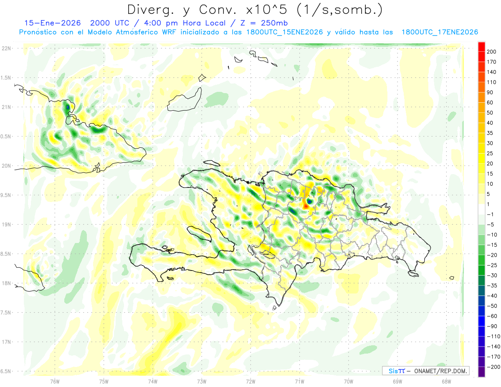Image resolution: width=501 pixels, height=387 pixels.
Task: Click the '19N' latitude label
Action: click(6, 225)
